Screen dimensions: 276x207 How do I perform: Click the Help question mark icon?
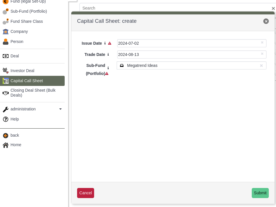point(5,119)
